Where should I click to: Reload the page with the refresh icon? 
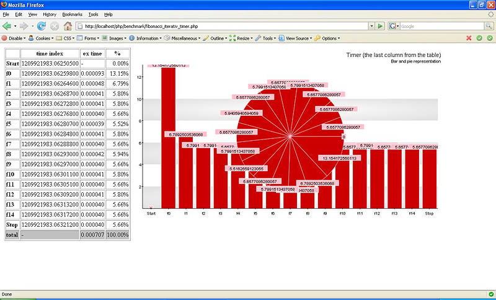tap(41, 26)
